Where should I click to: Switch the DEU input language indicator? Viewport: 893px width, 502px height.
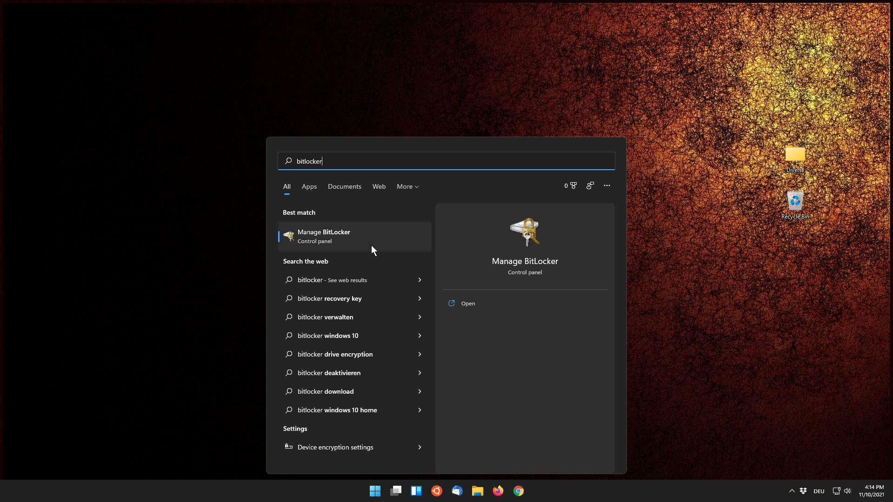[x=819, y=491]
